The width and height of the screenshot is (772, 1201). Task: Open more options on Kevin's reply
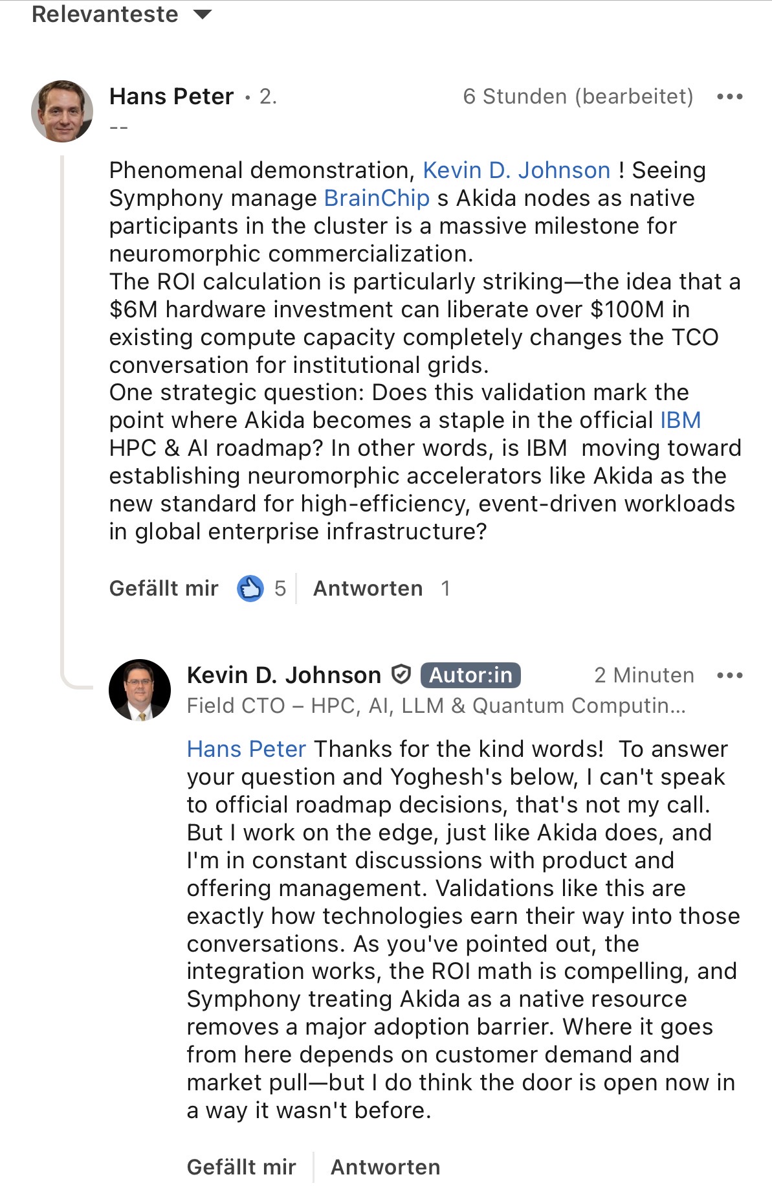coord(729,676)
